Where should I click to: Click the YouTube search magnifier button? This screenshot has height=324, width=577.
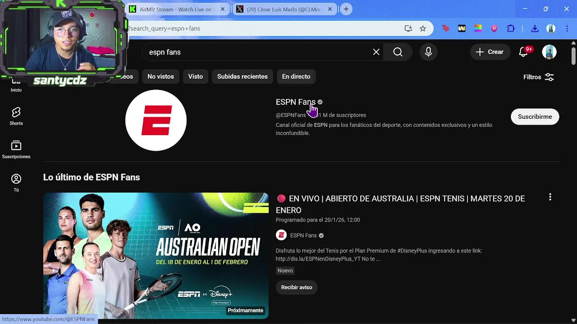coord(398,52)
